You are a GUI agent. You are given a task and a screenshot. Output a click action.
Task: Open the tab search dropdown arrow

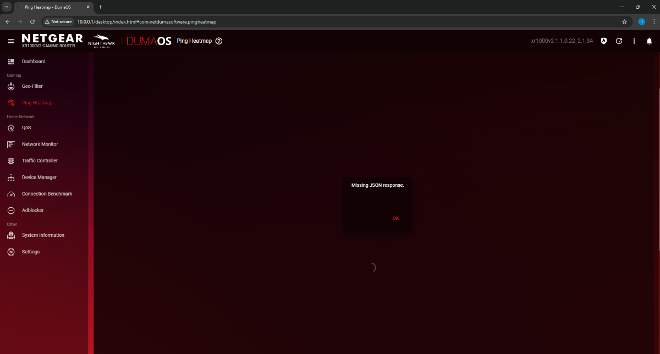[x=6, y=7]
